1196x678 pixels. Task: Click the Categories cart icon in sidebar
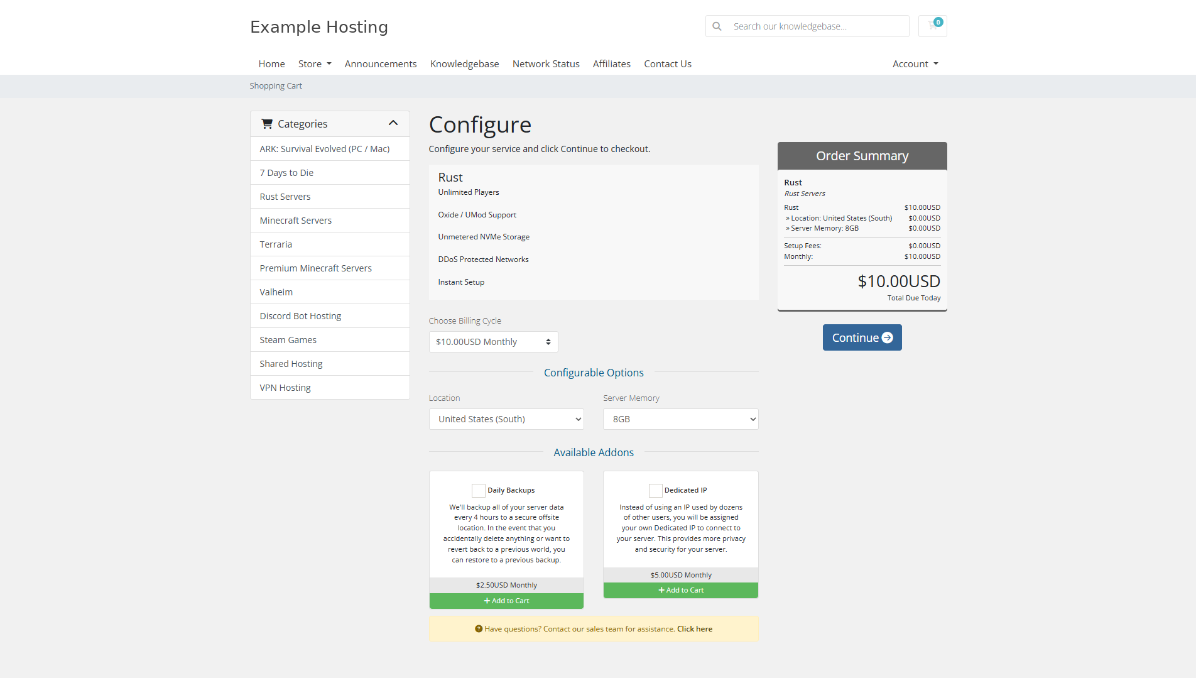pyautogui.click(x=267, y=124)
